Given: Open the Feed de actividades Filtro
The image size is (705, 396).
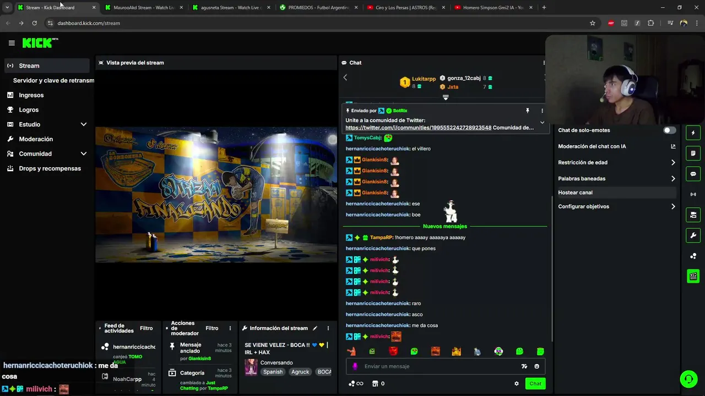Looking at the screenshot, I should click(x=146, y=328).
